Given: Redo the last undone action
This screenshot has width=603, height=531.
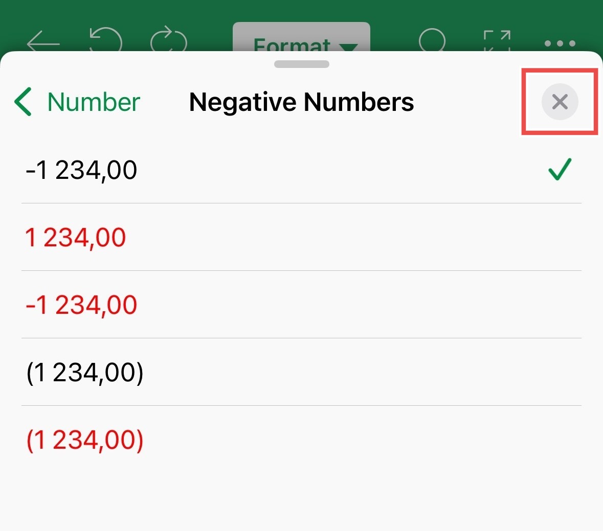Looking at the screenshot, I should click(168, 39).
